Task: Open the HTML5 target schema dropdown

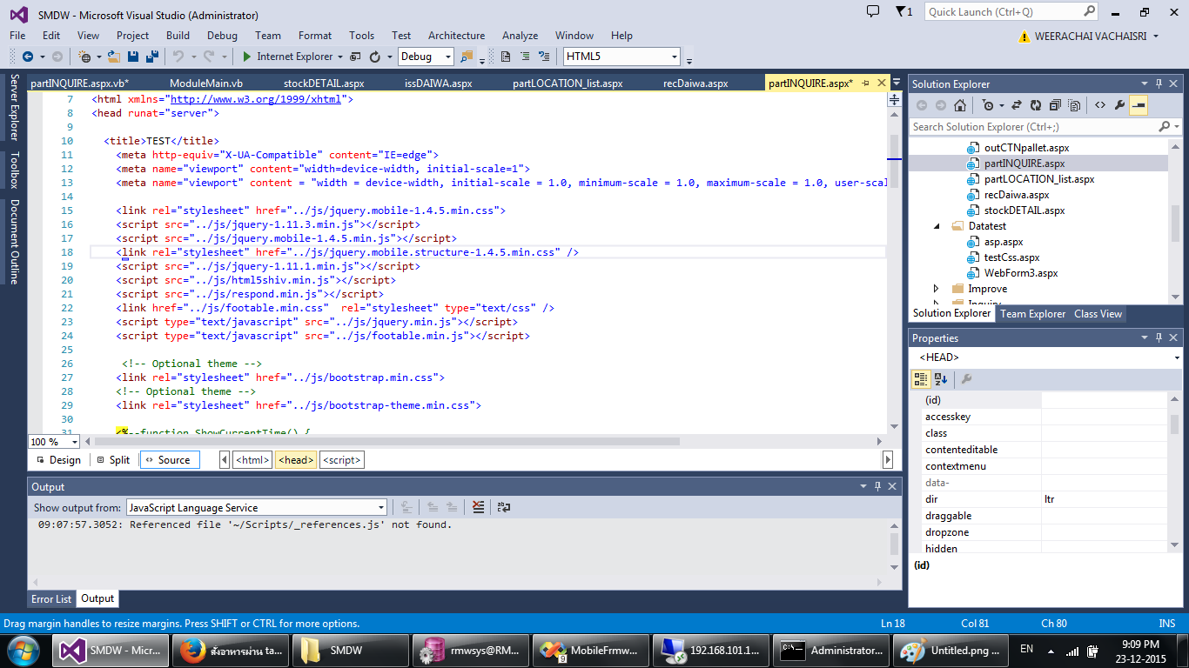Action: 675,57
